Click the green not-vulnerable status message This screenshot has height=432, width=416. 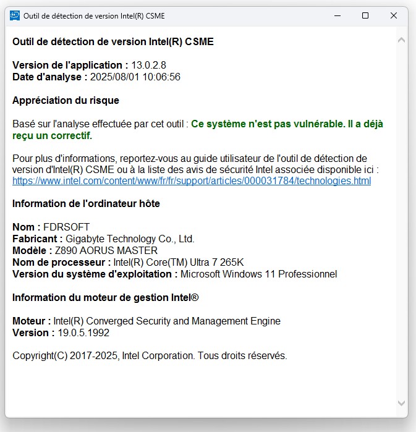tap(287, 124)
